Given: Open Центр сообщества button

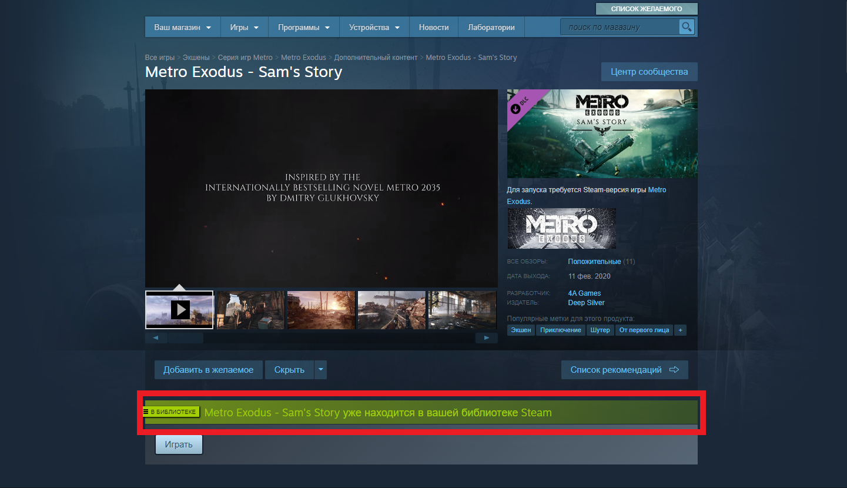Looking at the screenshot, I should pos(649,72).
